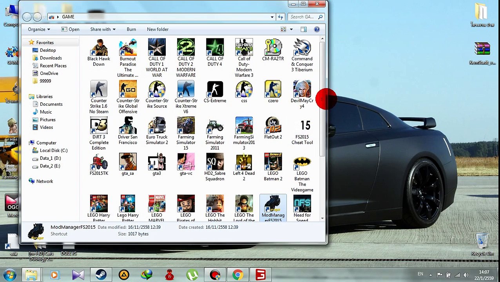Open Explorer help button
500x282 pixels.
pyautogui.click(x=317, y=29)
